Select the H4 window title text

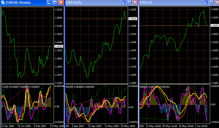[x=146, y=3]
